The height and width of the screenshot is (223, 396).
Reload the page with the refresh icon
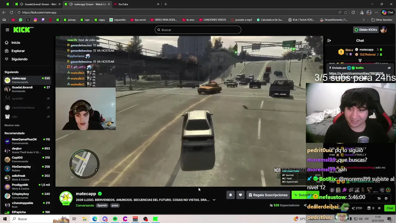pos(11,12)
